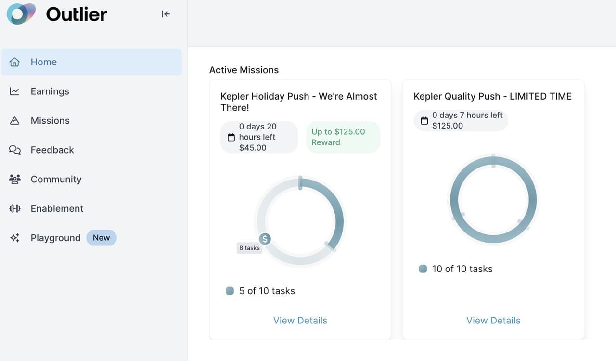Click the dollar reward marker on progress ring
The image size is (616, 361).
[x=265, y=239]
